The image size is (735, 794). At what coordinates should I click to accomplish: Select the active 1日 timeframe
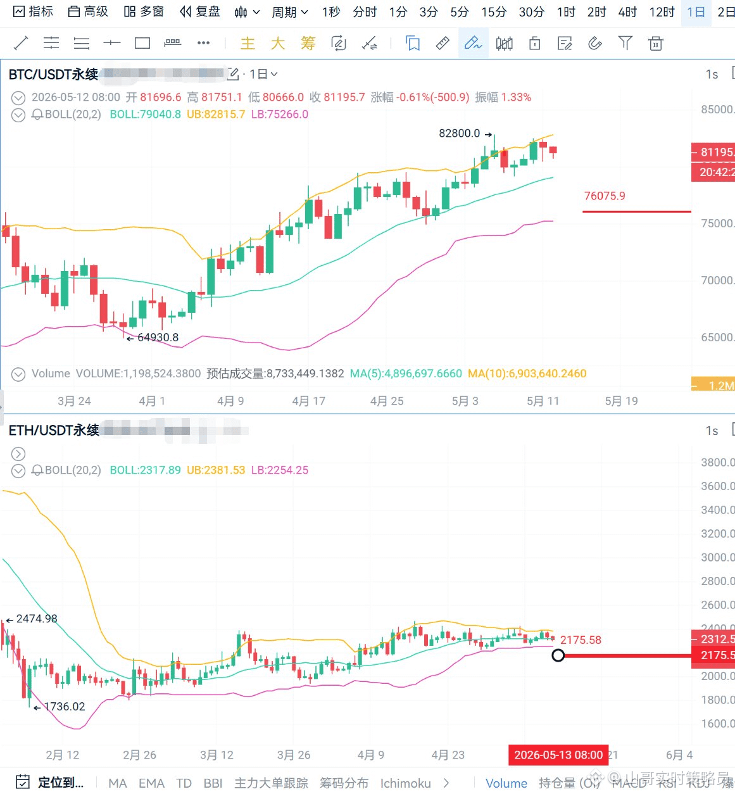(696, 12)
